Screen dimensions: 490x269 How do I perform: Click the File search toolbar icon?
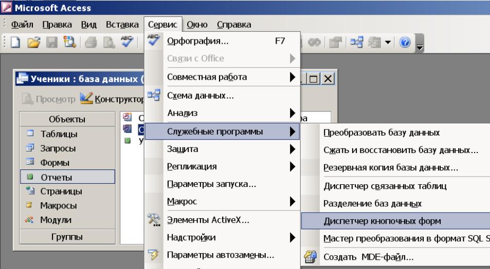[x=70, y=42]
